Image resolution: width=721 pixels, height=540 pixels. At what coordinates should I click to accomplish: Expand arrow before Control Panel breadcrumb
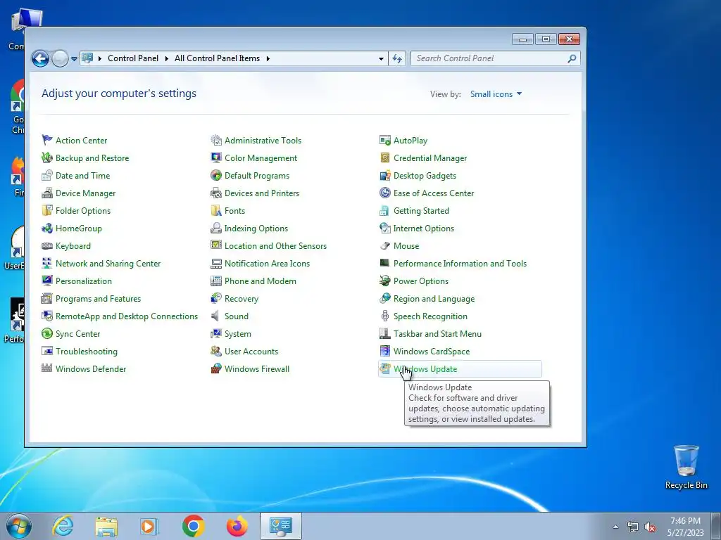tap(100, 58)
